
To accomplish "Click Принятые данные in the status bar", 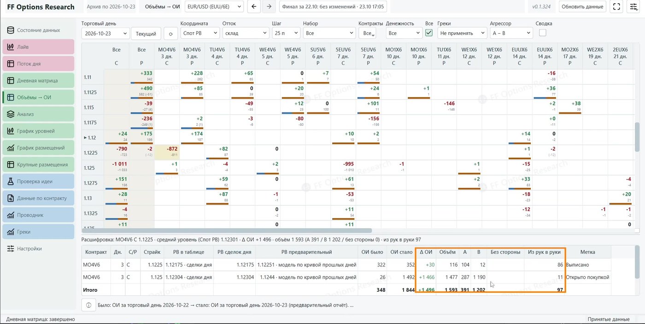I will coord(608,319).
